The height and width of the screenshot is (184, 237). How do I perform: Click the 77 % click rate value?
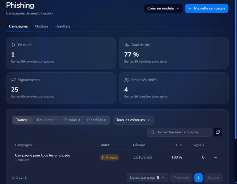coord(131,55)
